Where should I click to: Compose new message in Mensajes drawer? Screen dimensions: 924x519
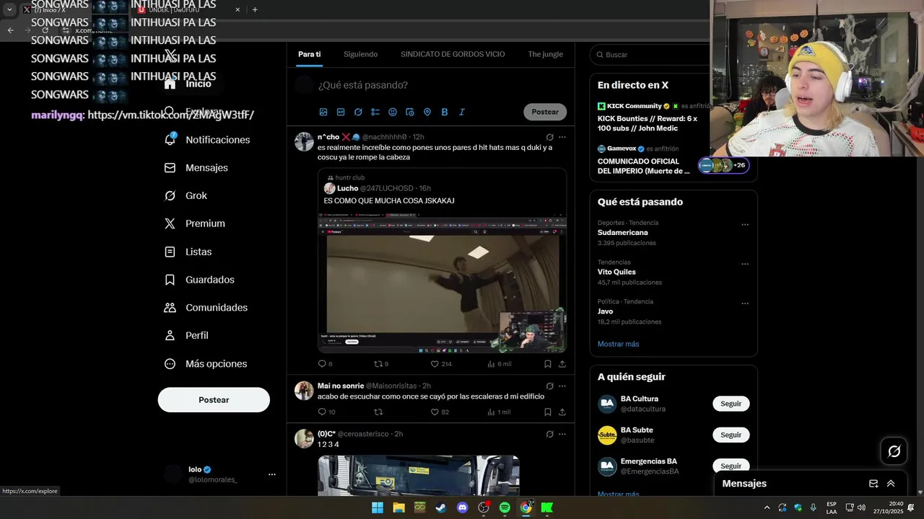click(873, 484)
